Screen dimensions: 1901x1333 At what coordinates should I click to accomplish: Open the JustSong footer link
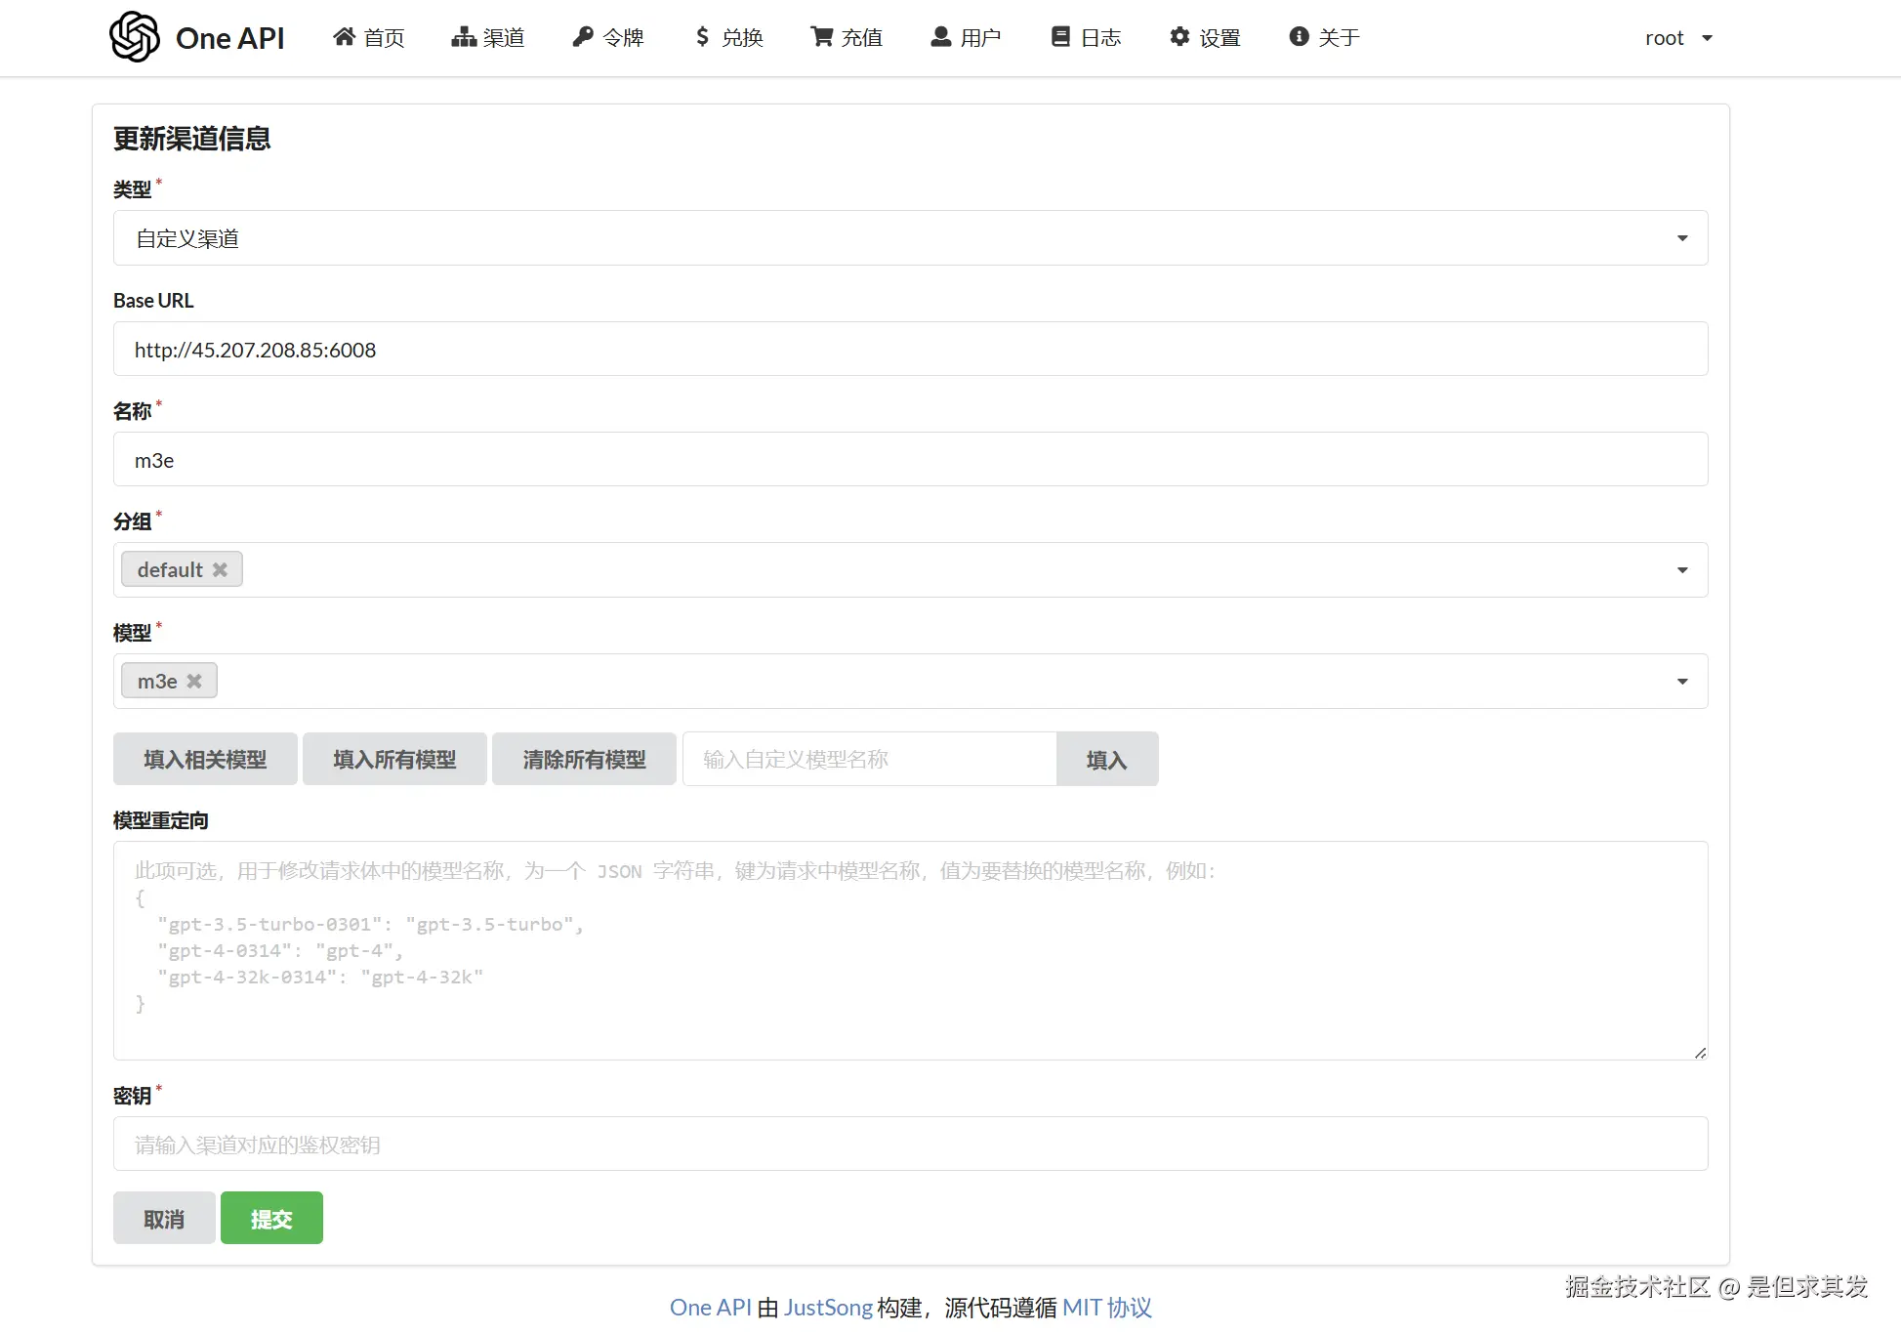point(828,1308)
